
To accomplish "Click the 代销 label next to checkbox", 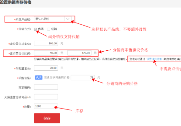I will tap(41, 29).
